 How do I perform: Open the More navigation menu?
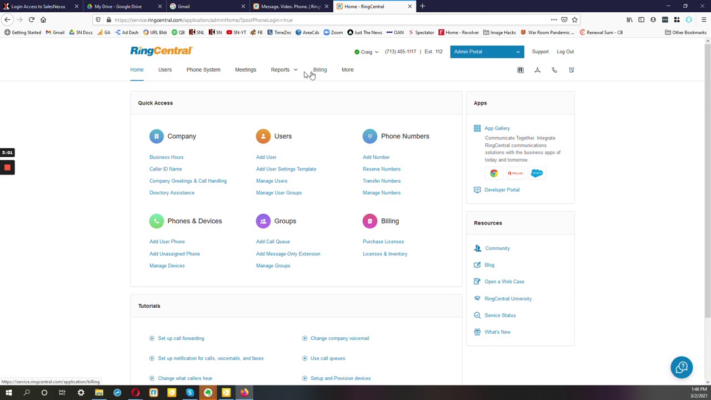coord(348,70)
